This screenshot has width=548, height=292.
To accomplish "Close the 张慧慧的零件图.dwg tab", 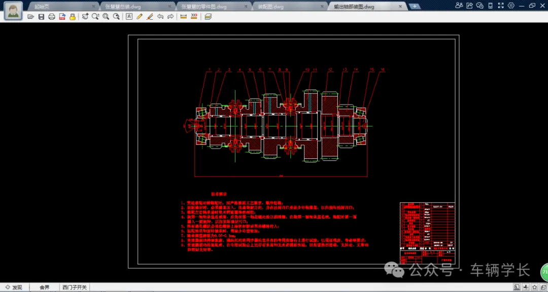I will tap(247, 6).
